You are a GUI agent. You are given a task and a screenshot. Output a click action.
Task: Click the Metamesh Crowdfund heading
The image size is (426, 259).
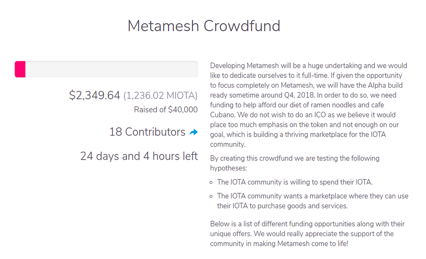coord(204,26)
